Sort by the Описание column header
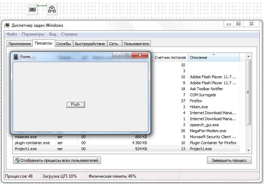Image resolution: width=264 pixels, height=184 pixels. pyautogui.click(x=214, y=57)
